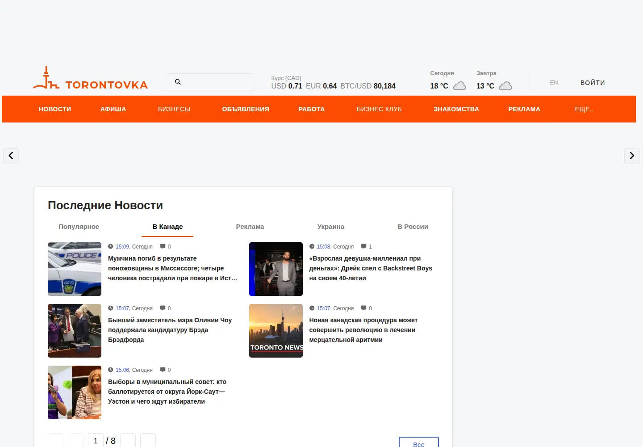Click the clock icon beside 15:09
This screenshot has height=447, width=643.
(x=111, y=246)
